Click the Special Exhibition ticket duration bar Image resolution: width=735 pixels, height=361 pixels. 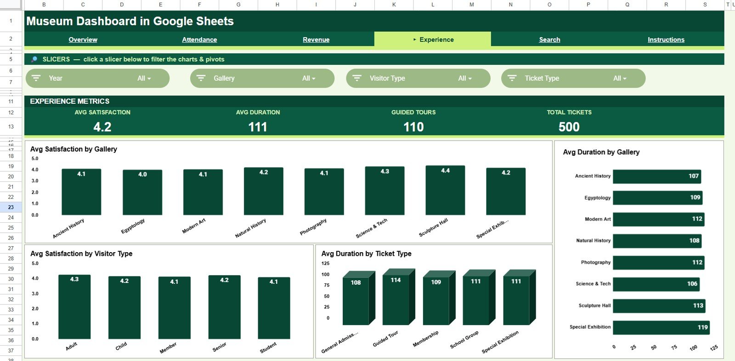coord(519,298)
